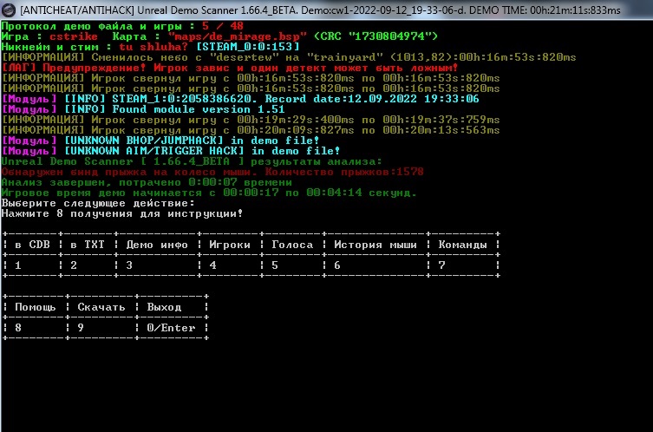The width and height of the screenshot is (653, 432).
Task: Click the '[STEAM_0:0:153]' identifier
Action: point(248,47)
